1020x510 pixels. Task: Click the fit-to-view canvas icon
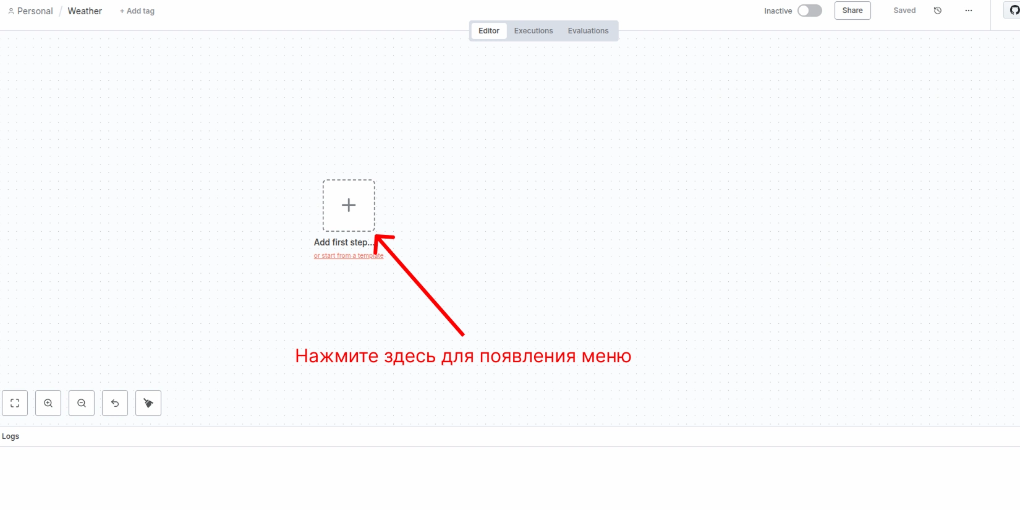(x=15, y=403)
